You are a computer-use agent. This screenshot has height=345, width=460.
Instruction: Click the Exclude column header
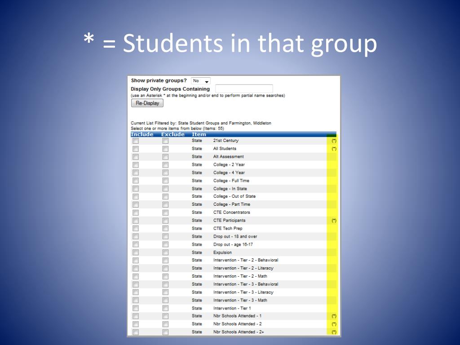click(x=173, y=134)
